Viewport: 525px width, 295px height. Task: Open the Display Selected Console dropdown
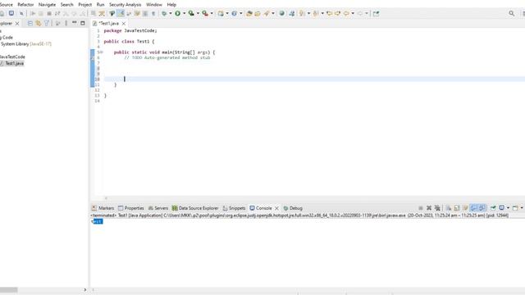(508, 208)
